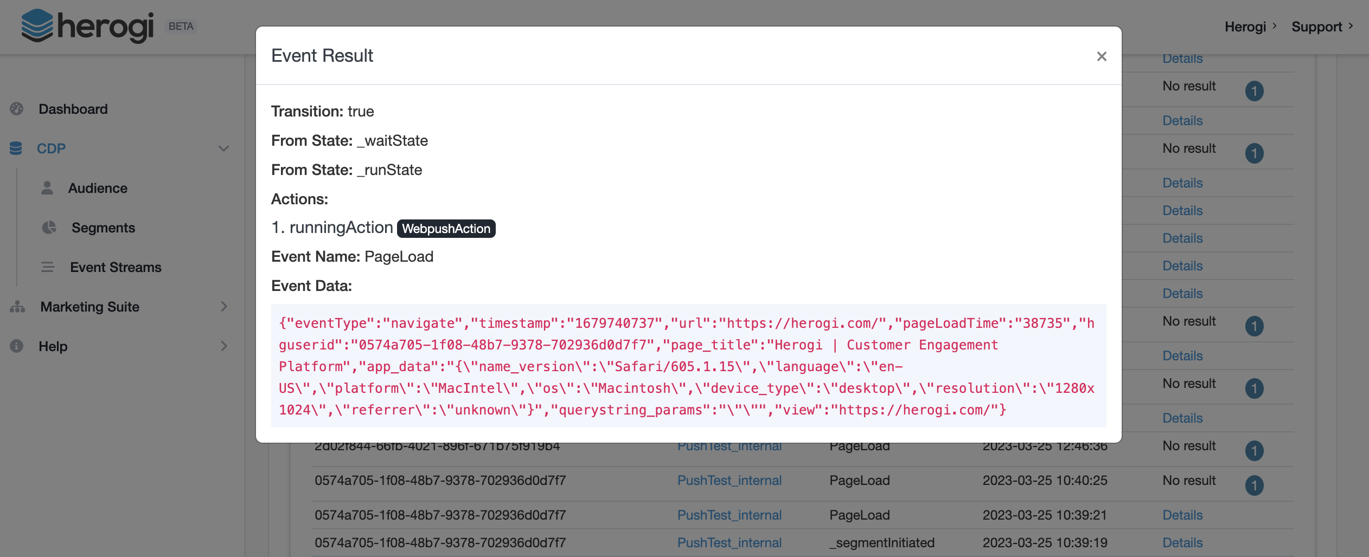Open Details link for 10:39:19 row
This screenshot has height=557, width=1369.
click(x=1182, y=543)
